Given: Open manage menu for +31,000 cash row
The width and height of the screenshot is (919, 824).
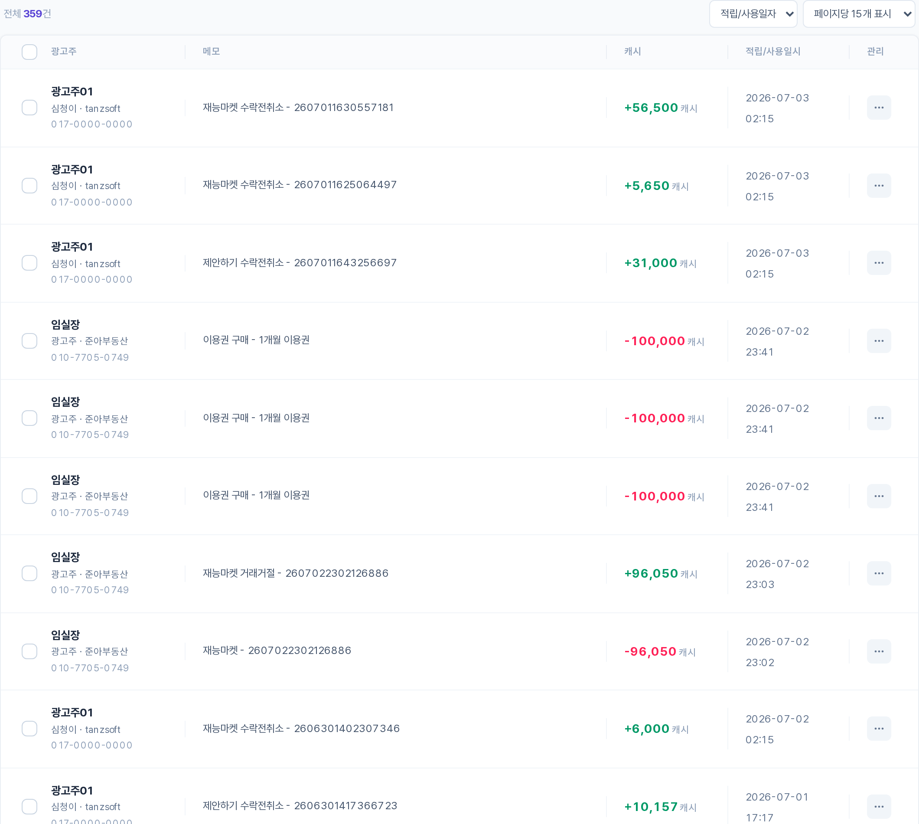Looking at the screenshot, I should click(x=879, y=263).
